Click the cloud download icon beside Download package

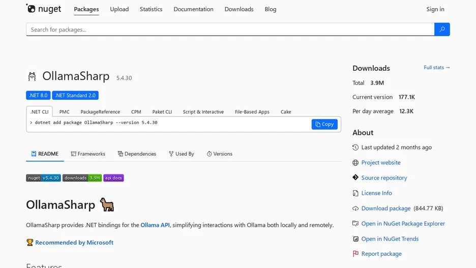(355, 209)
